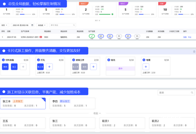Click the order/product search input field
Viewport: 196px width, 134px height.
click(62, 25)
